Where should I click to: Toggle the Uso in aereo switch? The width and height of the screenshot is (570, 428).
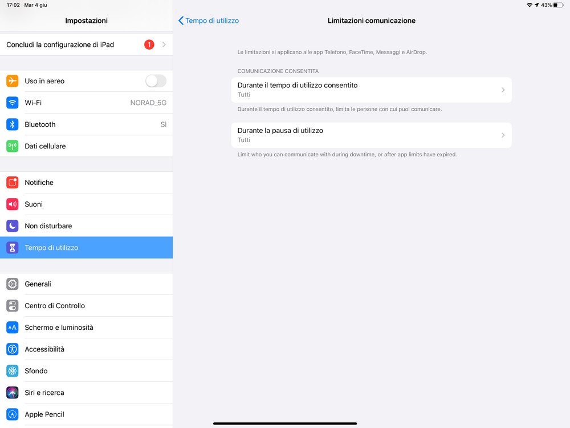click(156, 81)
